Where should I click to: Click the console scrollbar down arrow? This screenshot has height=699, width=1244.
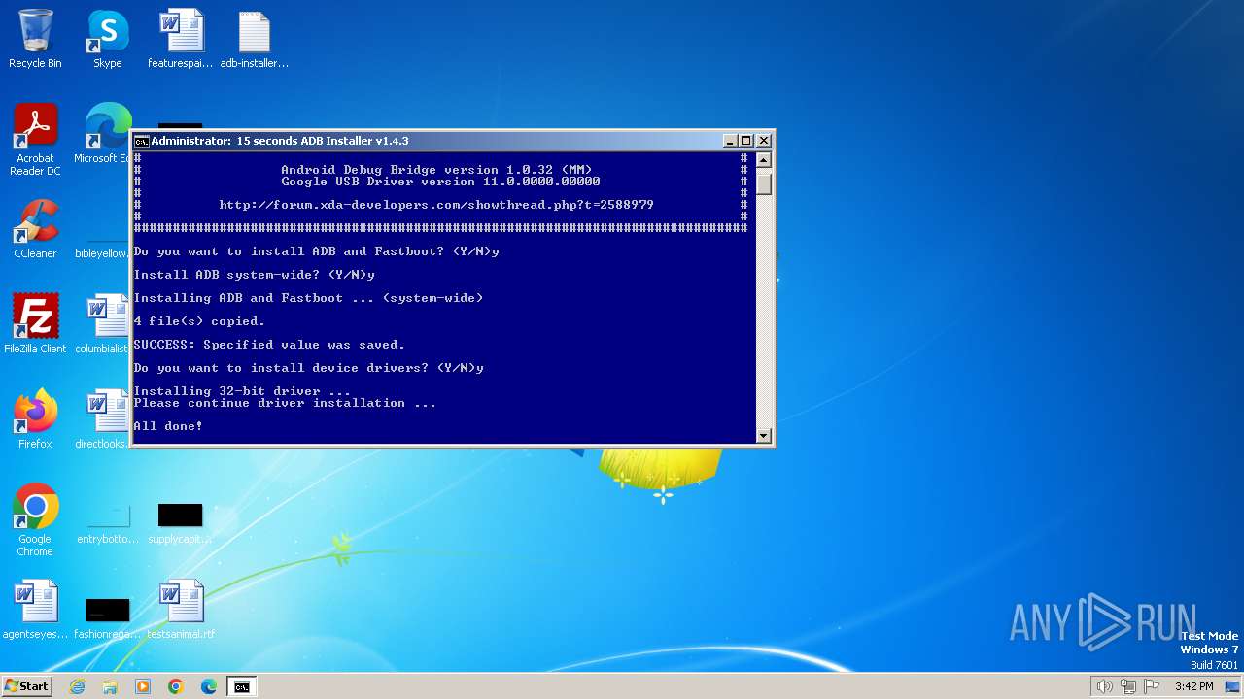click(x=764, y=436)
